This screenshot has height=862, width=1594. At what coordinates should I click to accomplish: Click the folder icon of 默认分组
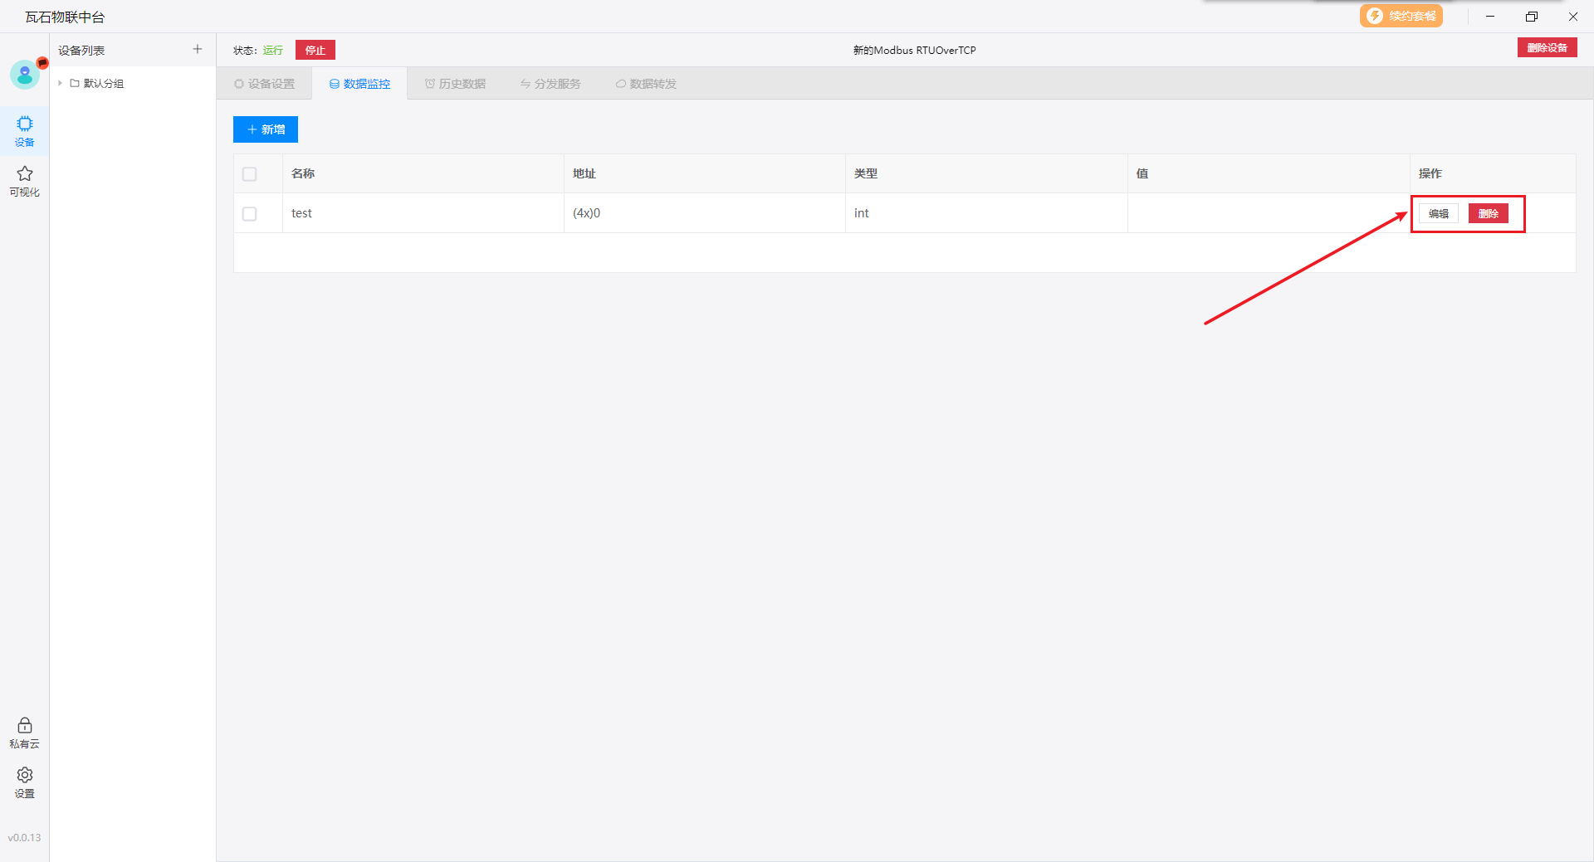point(75,84)
